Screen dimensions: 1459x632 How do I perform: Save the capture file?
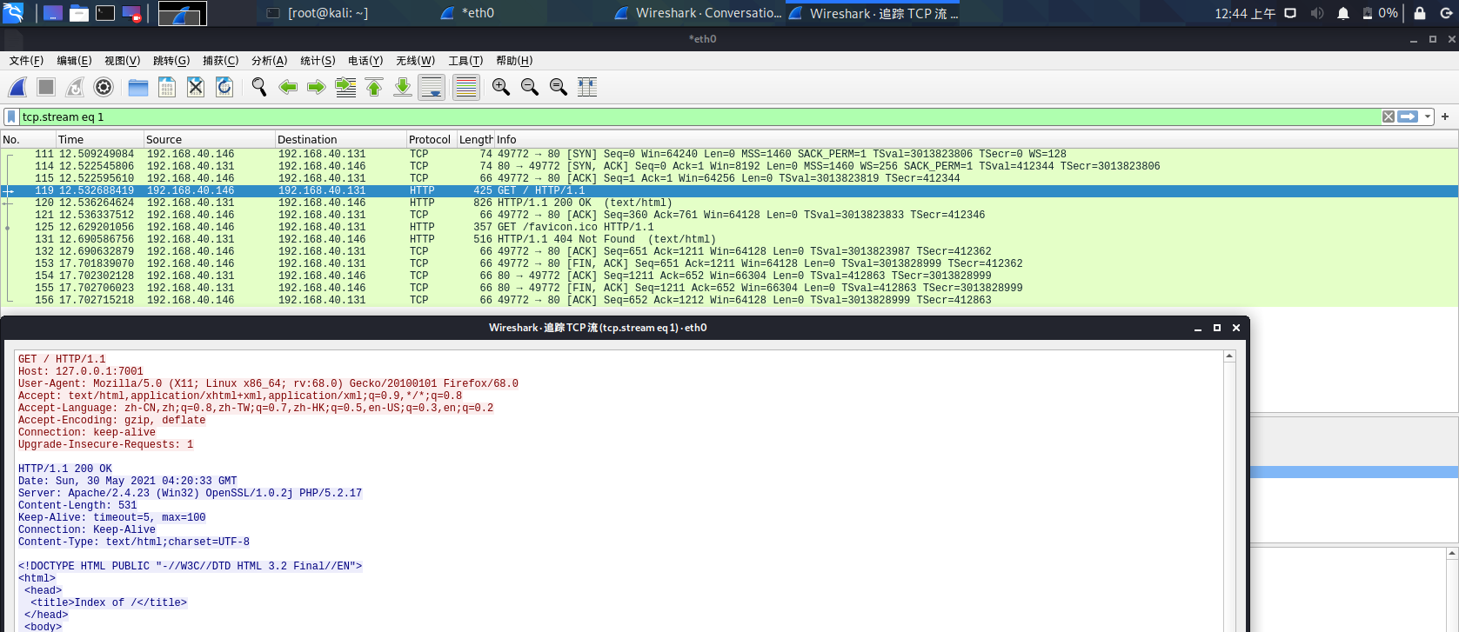click(167, 87)
